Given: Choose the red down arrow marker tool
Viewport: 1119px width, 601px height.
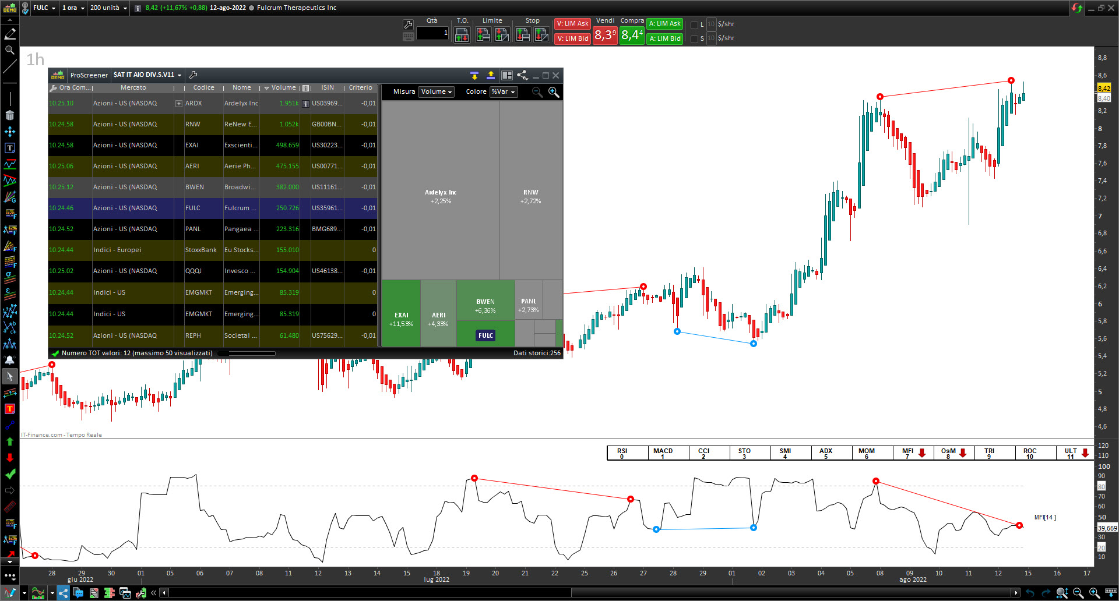Looking at the screenshot, I should tap(10, 458).
